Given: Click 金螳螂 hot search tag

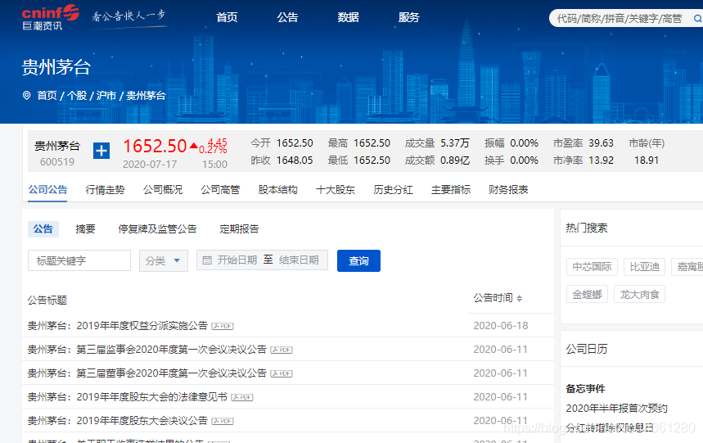Looking at the screenshot, I should [x=587, y=295].
